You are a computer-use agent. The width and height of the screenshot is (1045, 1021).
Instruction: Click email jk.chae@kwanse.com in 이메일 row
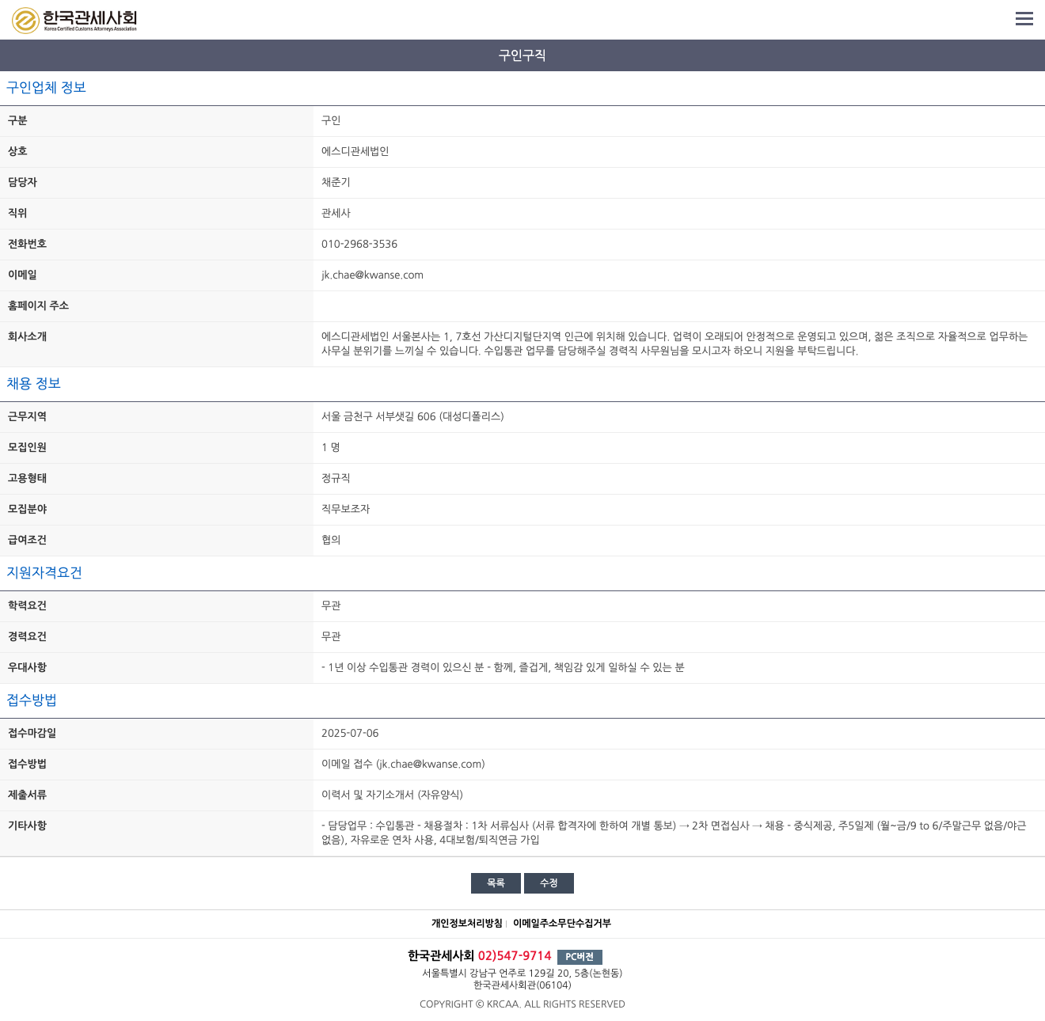(372, 275)
